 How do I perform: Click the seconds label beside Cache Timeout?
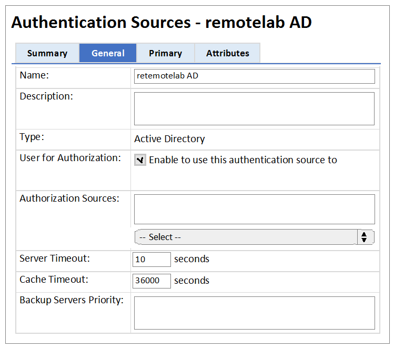pos(191,281)
